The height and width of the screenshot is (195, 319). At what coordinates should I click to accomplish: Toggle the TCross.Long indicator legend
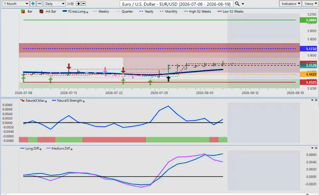click(75, 12)
